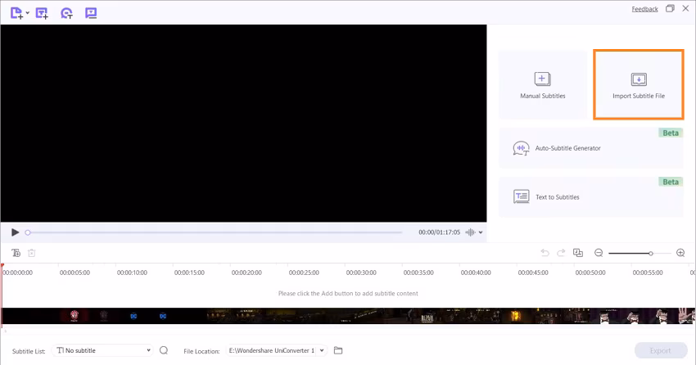
Task: Click the restore window icon
Action: coord(670,8)
